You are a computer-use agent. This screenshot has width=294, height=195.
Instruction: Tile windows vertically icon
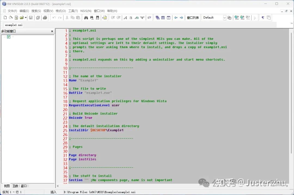(169, 18)
